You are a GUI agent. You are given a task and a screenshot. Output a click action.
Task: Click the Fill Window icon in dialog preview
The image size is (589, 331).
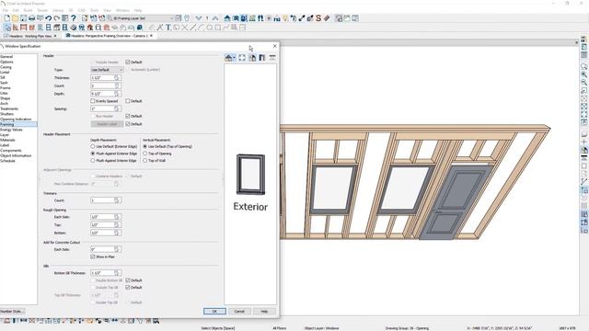coord(242,57)
